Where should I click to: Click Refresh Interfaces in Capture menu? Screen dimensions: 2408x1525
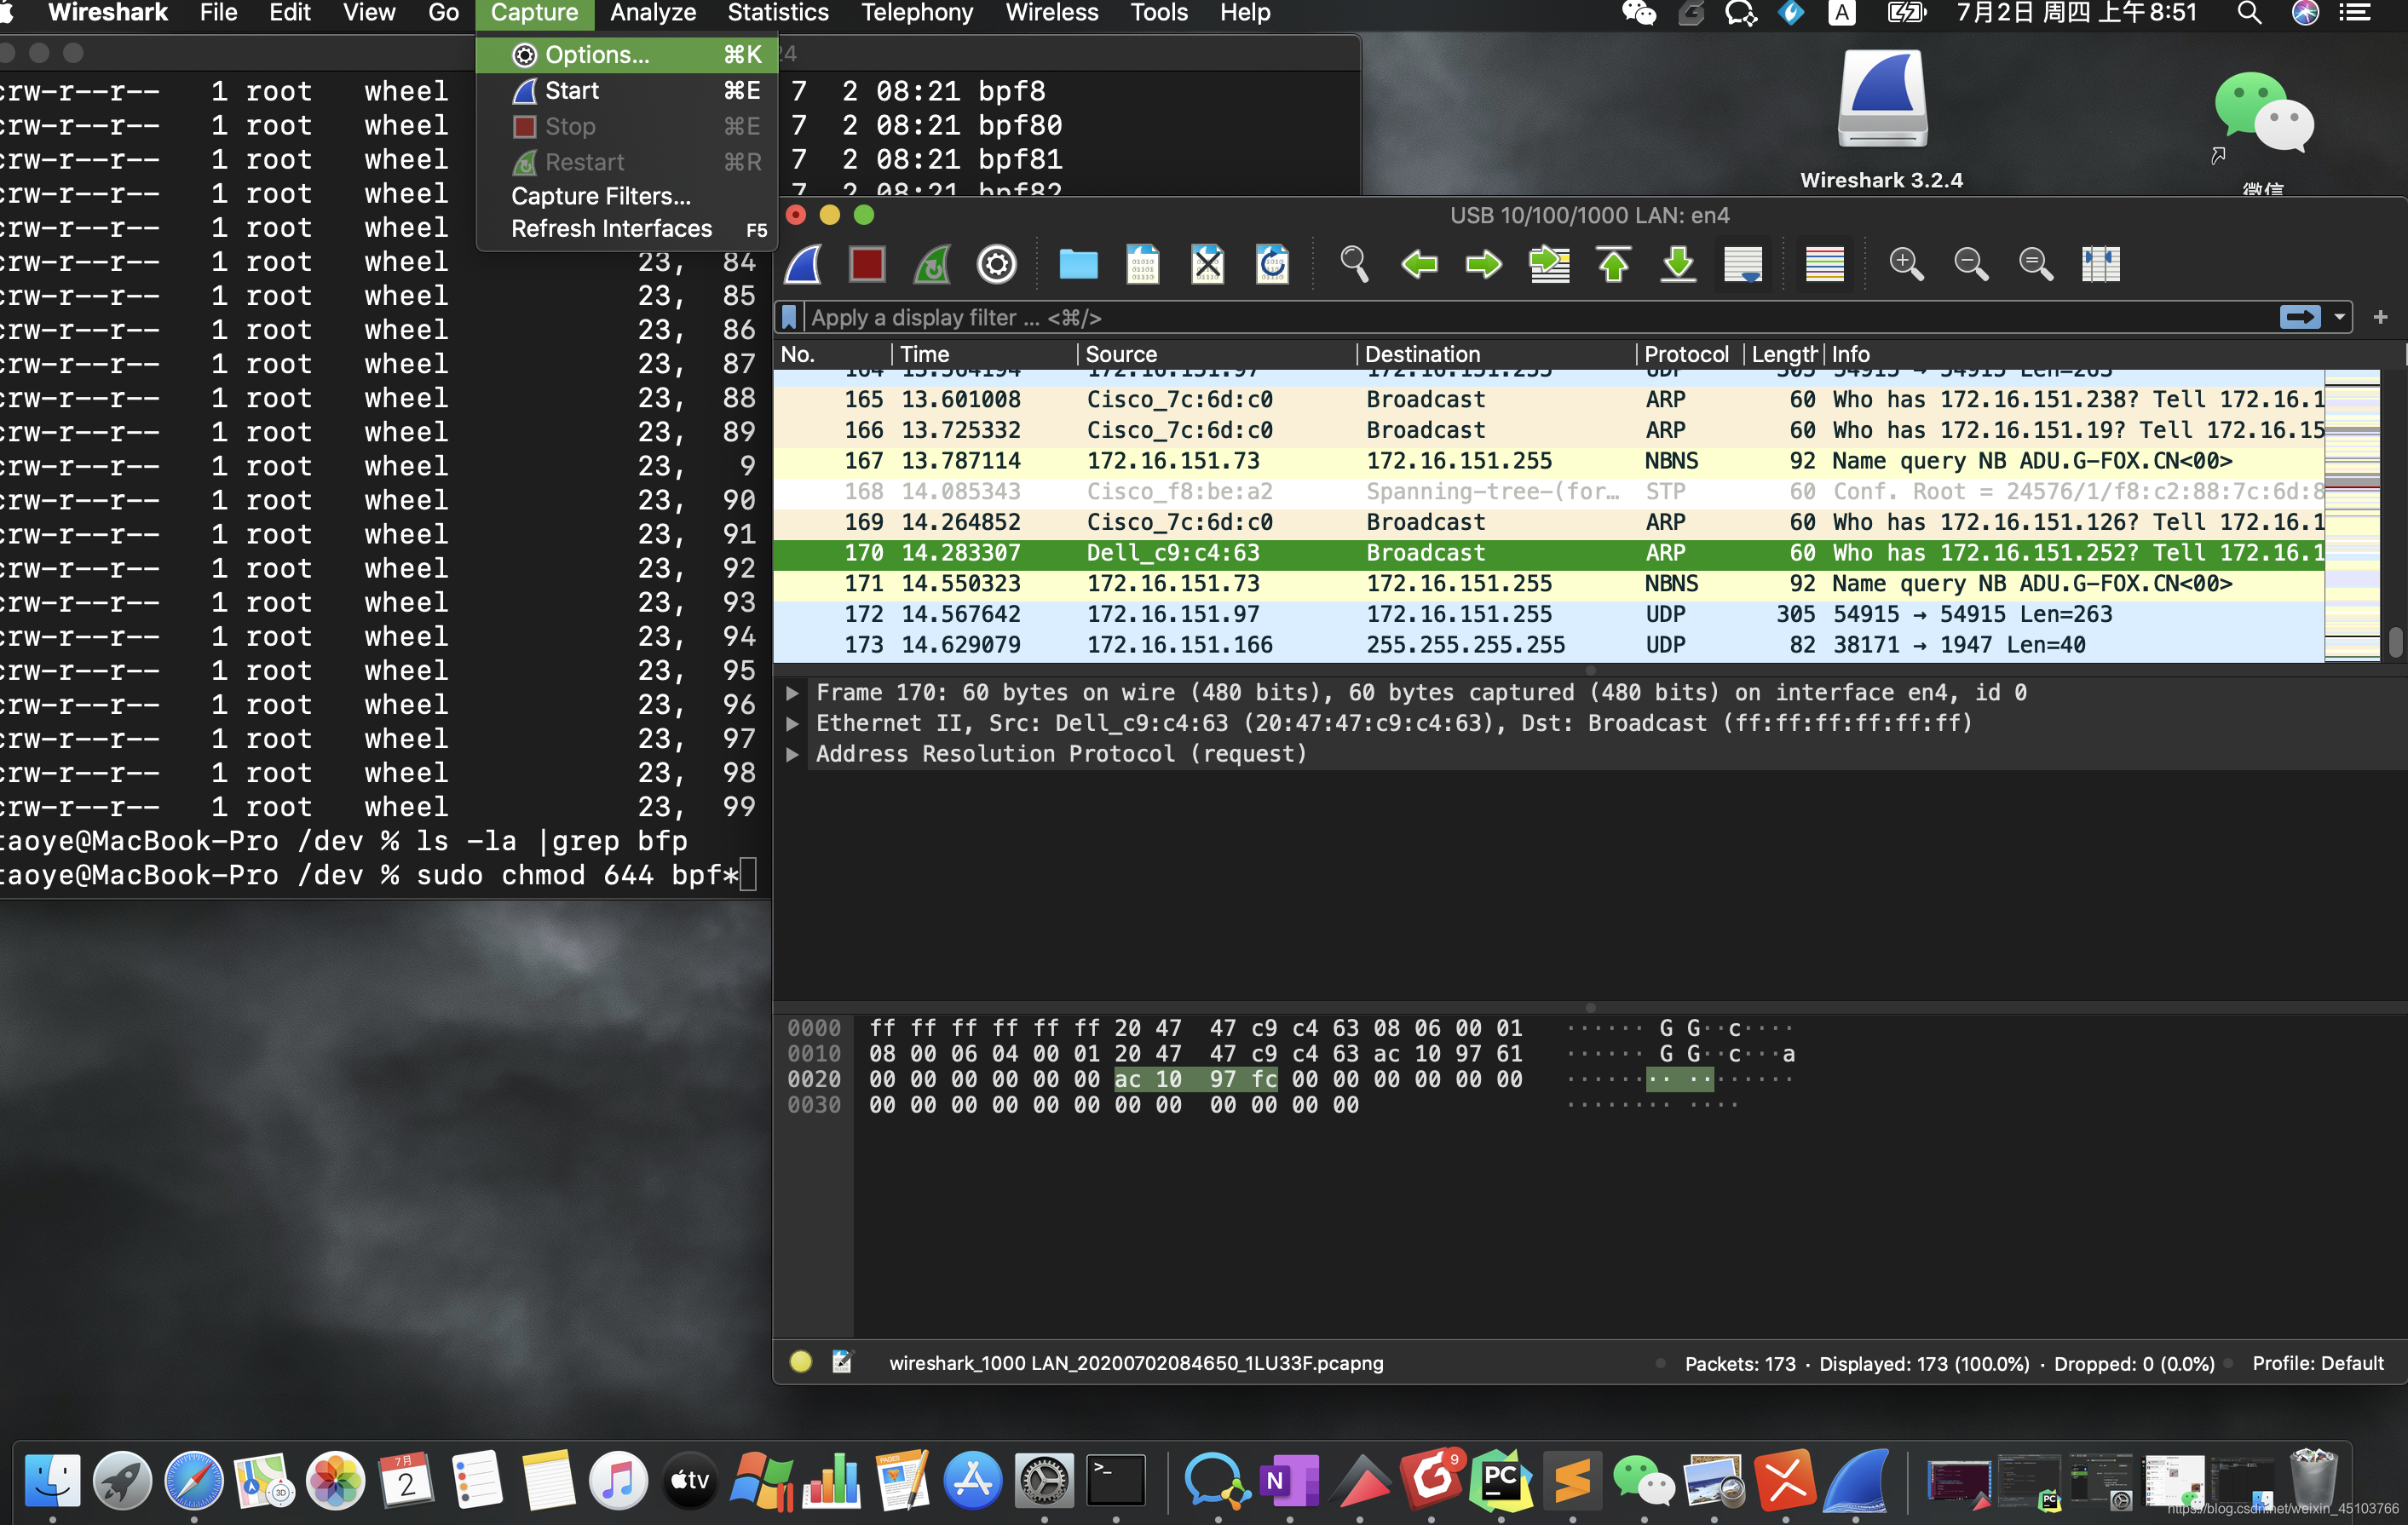pyautogui.click(x=611, y=229)
